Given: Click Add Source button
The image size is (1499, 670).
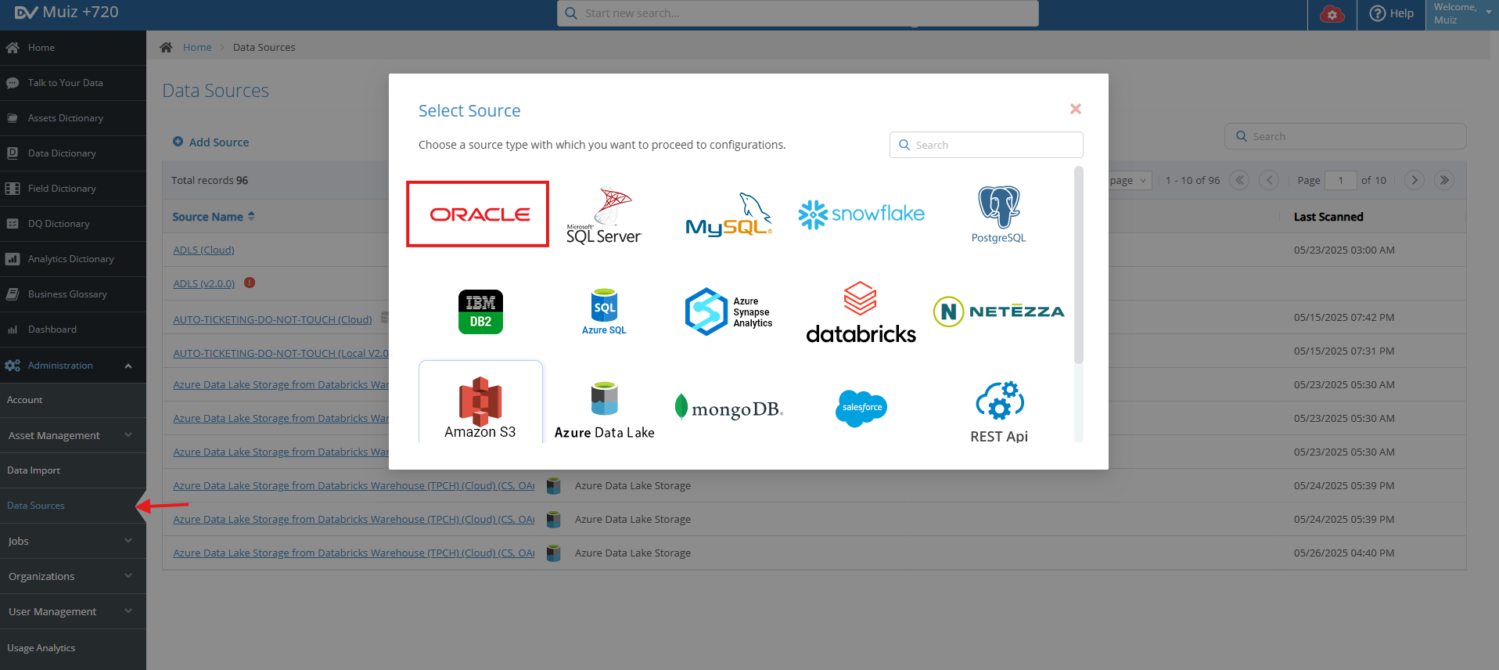Looking at the screenshot, I should point(211,142).
